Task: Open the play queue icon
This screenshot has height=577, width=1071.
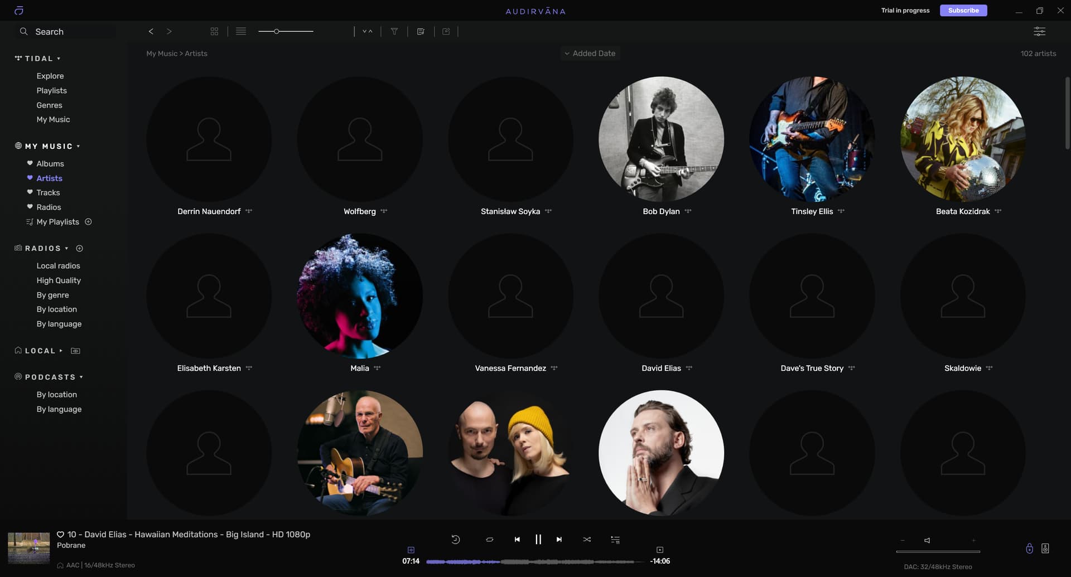Action: point(615,540)
